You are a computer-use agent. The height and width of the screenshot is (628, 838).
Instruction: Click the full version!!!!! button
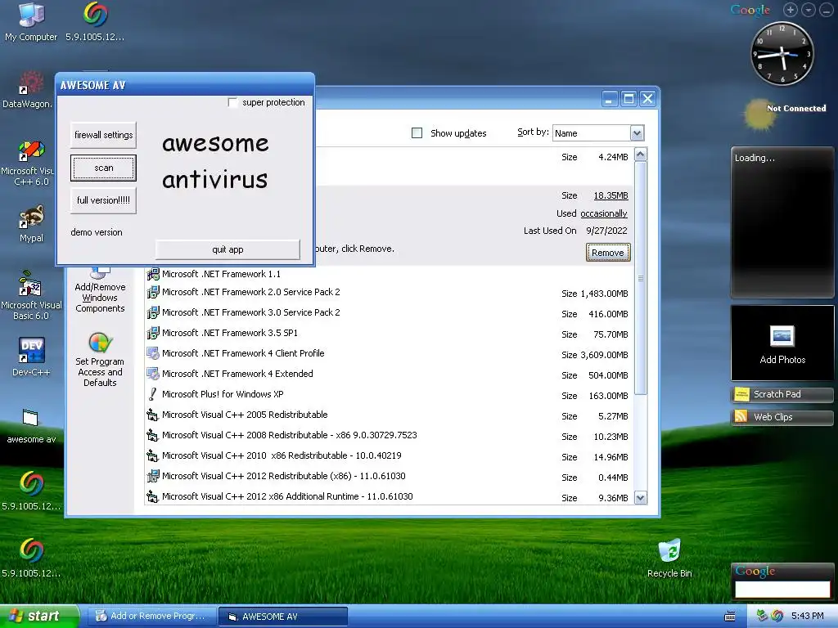[x=103, y=201]
